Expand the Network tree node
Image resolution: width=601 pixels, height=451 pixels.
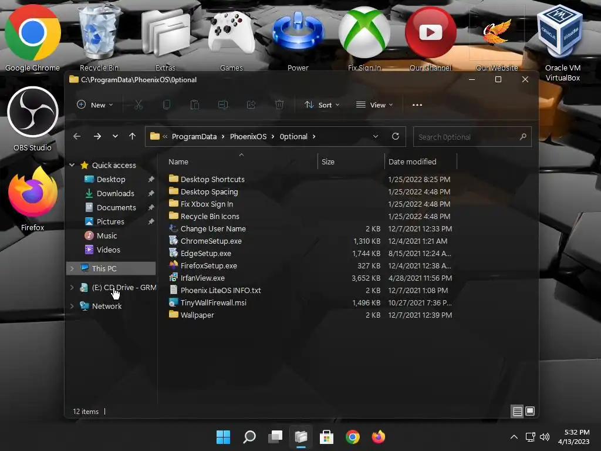72,306
